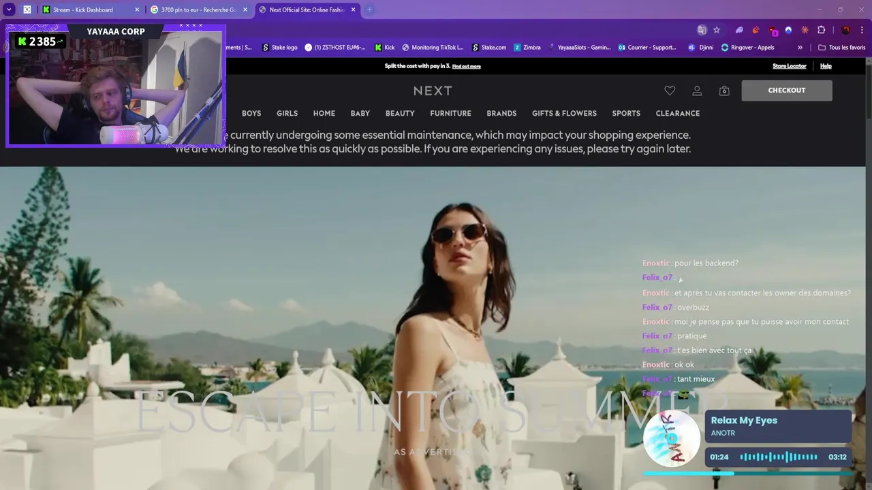This screenshot has width=872, height=490.
Task: Click the translate page icon in address bar
Action: pyautogui.click(x=702, y=30)
